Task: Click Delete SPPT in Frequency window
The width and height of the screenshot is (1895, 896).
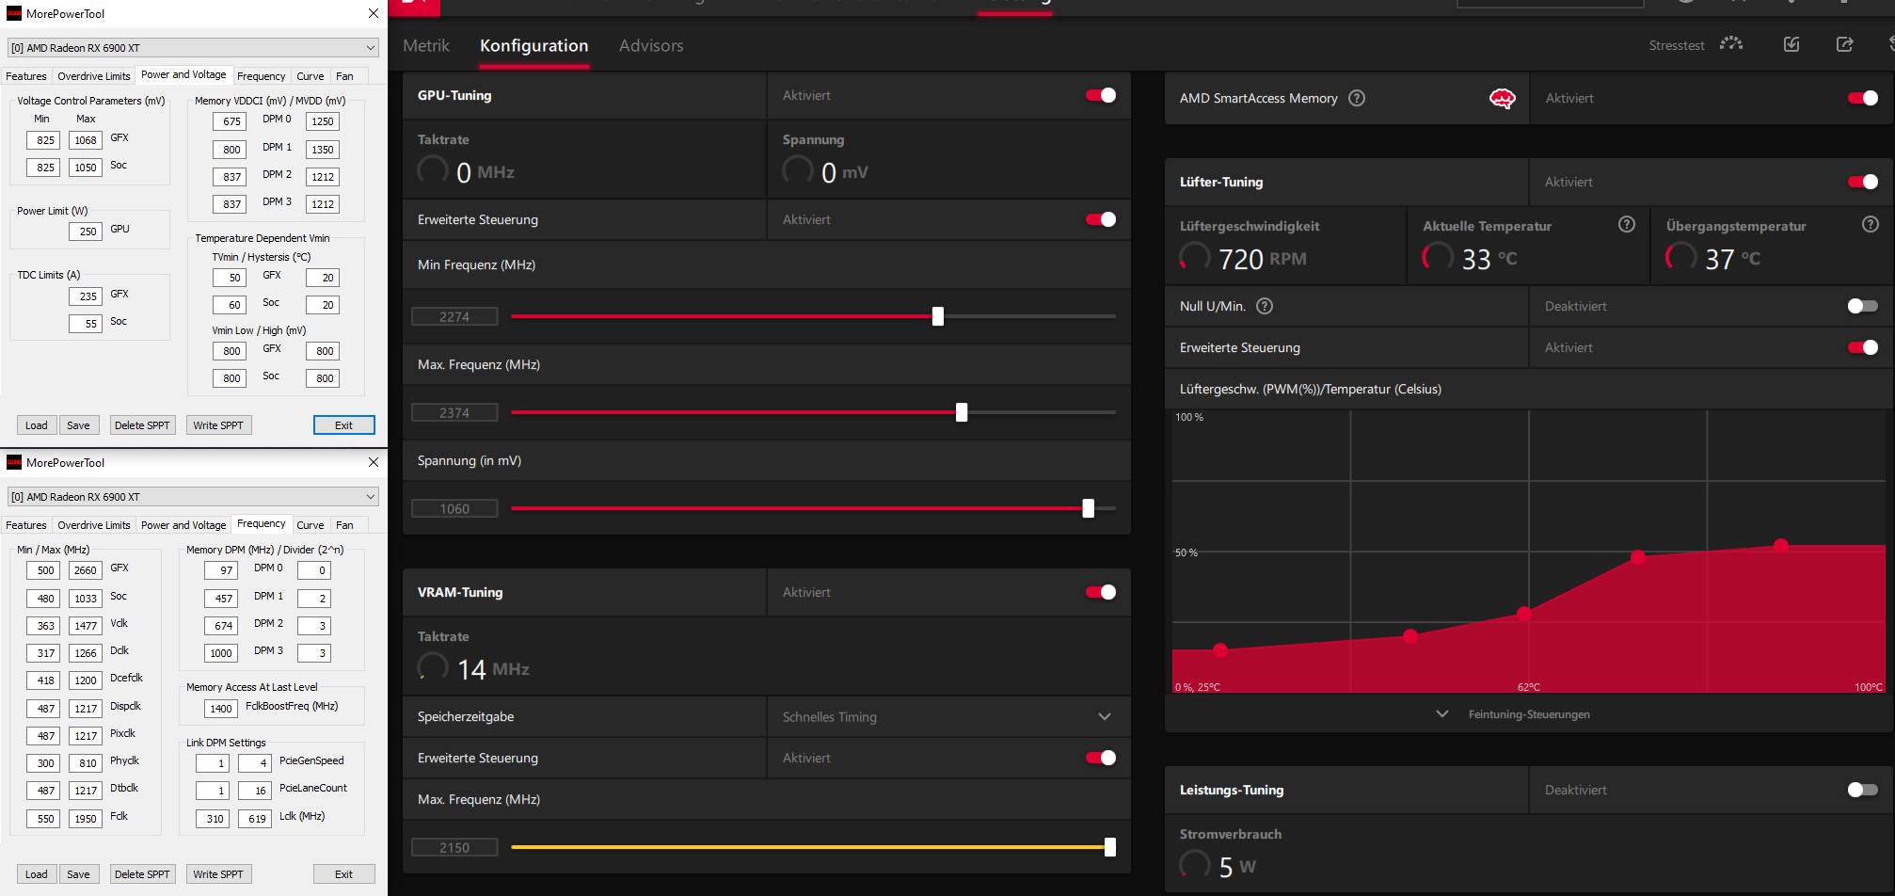Action: (142, 874)
